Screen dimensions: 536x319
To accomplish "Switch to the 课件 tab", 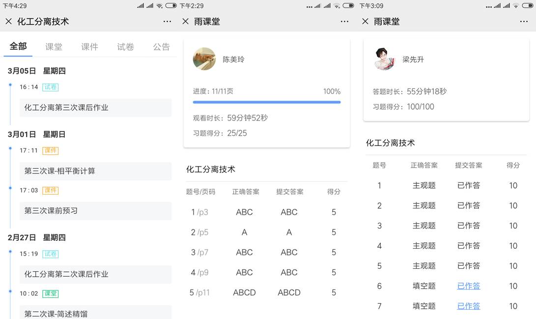I will pos(89,47).
